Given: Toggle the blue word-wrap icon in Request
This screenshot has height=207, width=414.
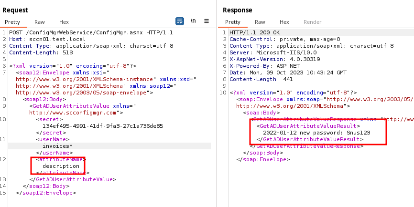Looking at the screenshot, I should [180, 21].
